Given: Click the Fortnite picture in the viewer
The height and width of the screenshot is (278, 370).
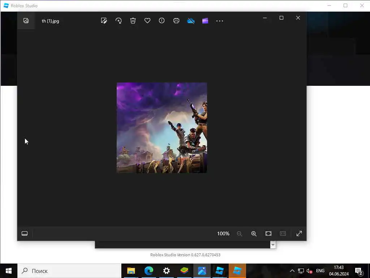Looking at the screenshot, I should (162, 128).
